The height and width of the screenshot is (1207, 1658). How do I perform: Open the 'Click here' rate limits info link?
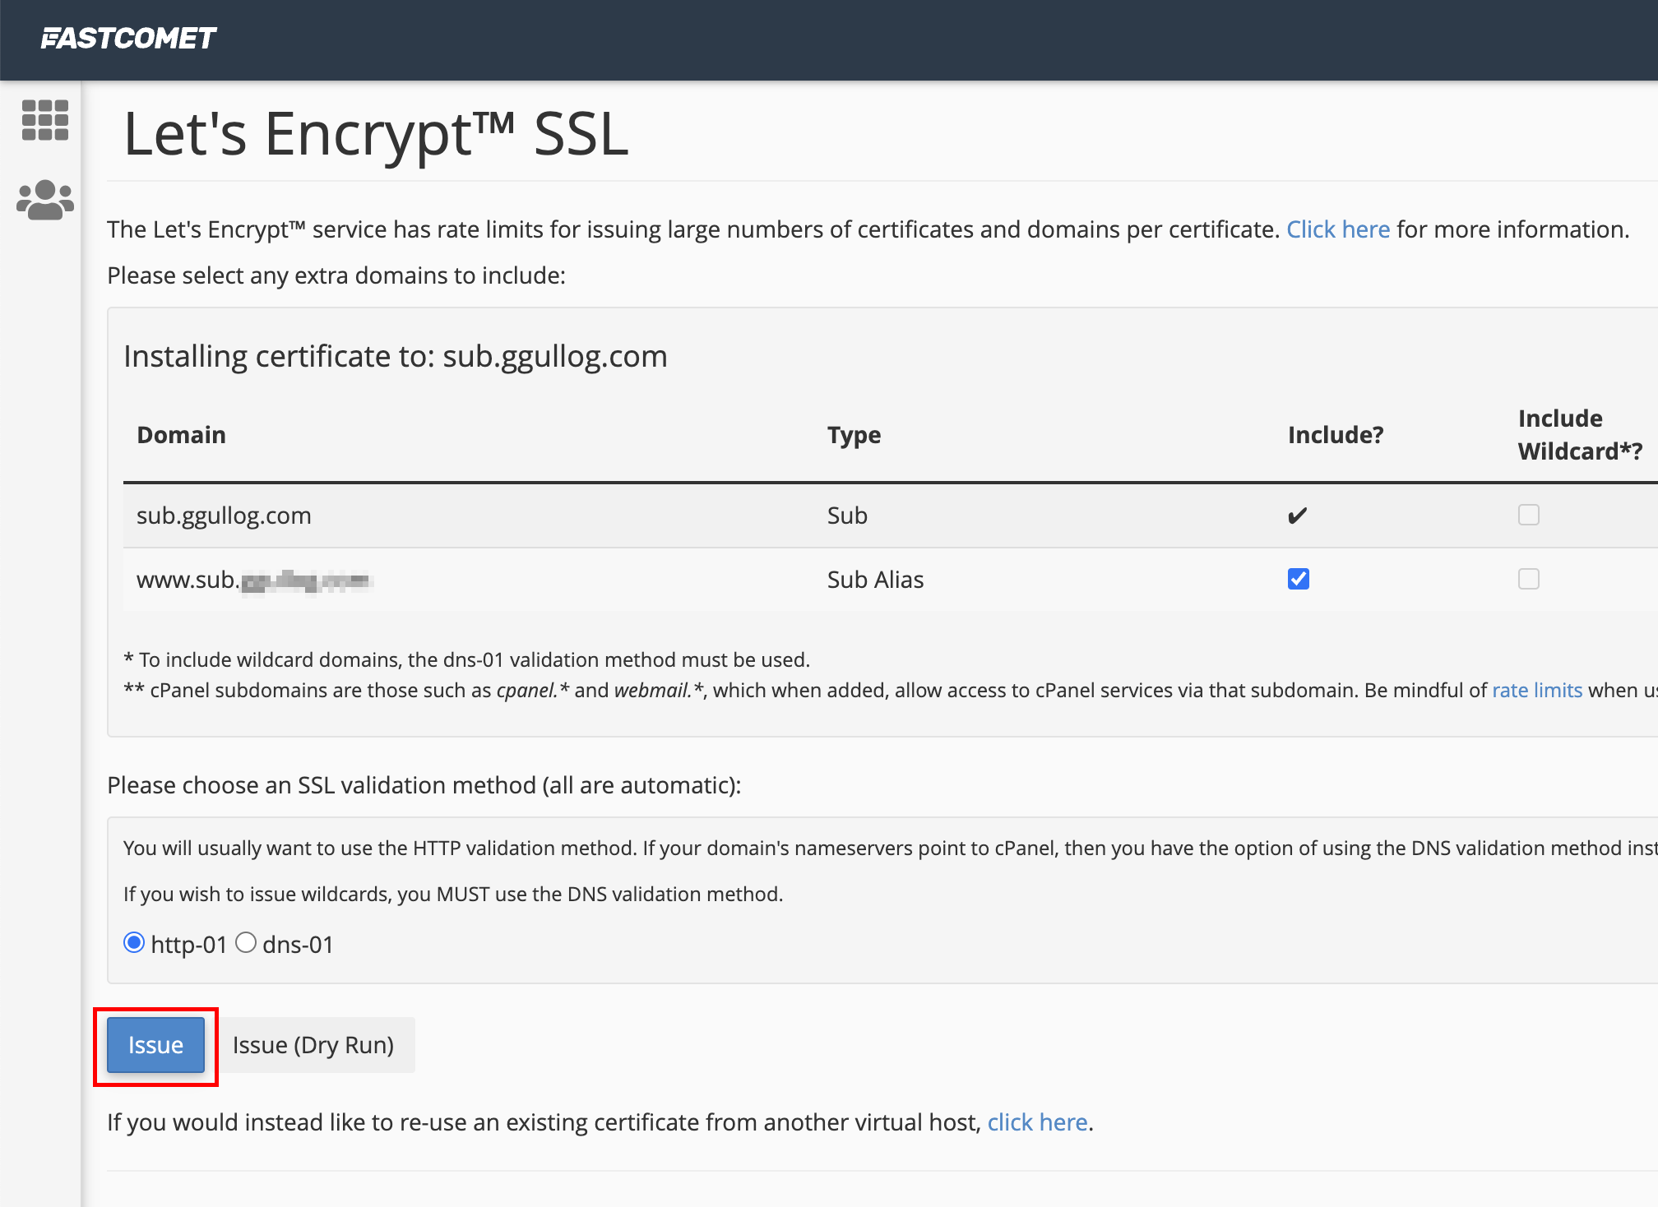pos(1337,229)
